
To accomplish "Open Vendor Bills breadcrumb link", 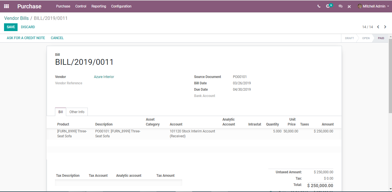I will (16, 18).
